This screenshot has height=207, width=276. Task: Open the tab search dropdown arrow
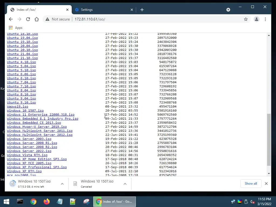(228, 10)
